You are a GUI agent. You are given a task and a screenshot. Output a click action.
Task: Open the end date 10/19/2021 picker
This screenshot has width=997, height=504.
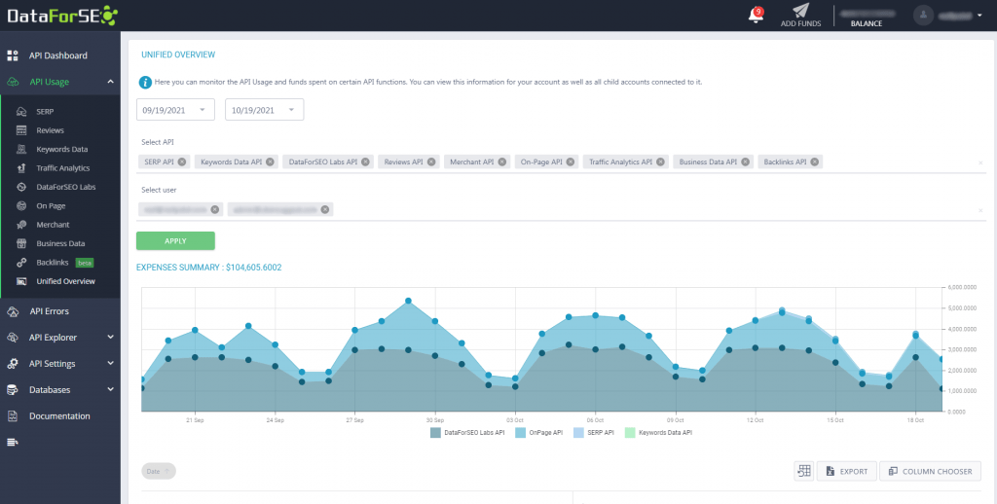265,110
